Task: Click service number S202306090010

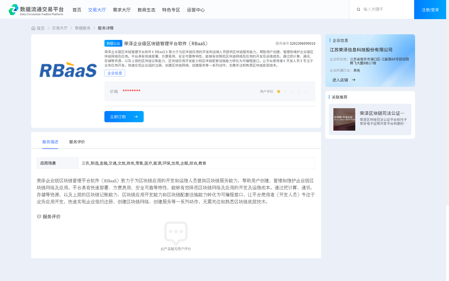Action: 303,44
